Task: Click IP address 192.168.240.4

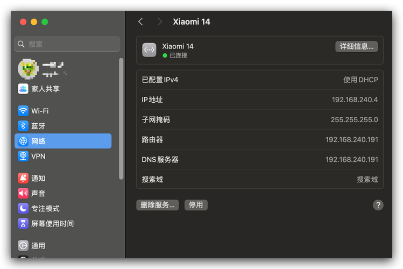Action: pos(355,100)
